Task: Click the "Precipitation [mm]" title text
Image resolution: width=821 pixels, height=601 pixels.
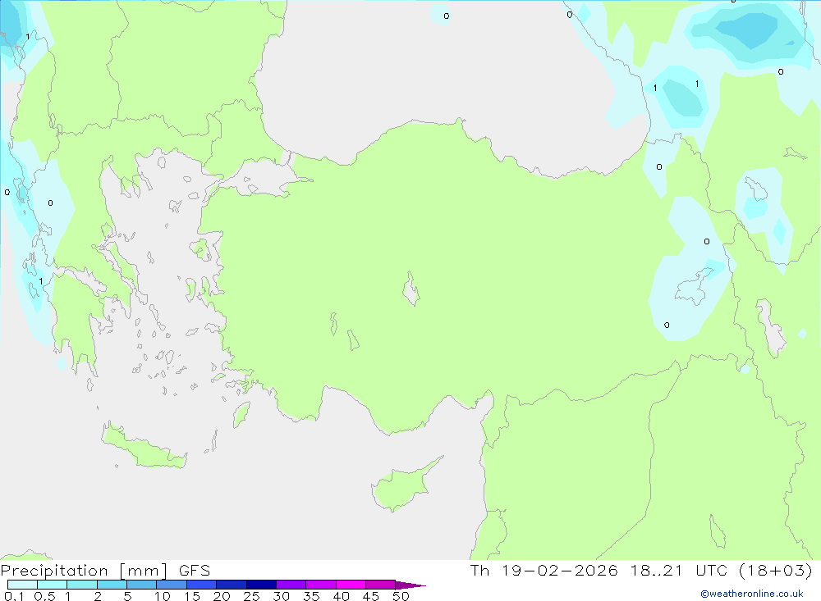Action: click(x=84, y=571)
